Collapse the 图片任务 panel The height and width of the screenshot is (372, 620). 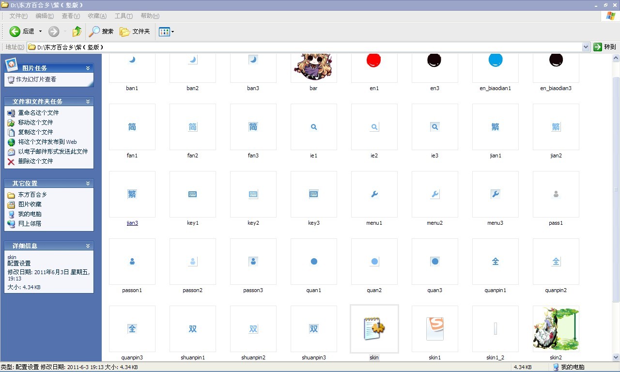(88, 68)
